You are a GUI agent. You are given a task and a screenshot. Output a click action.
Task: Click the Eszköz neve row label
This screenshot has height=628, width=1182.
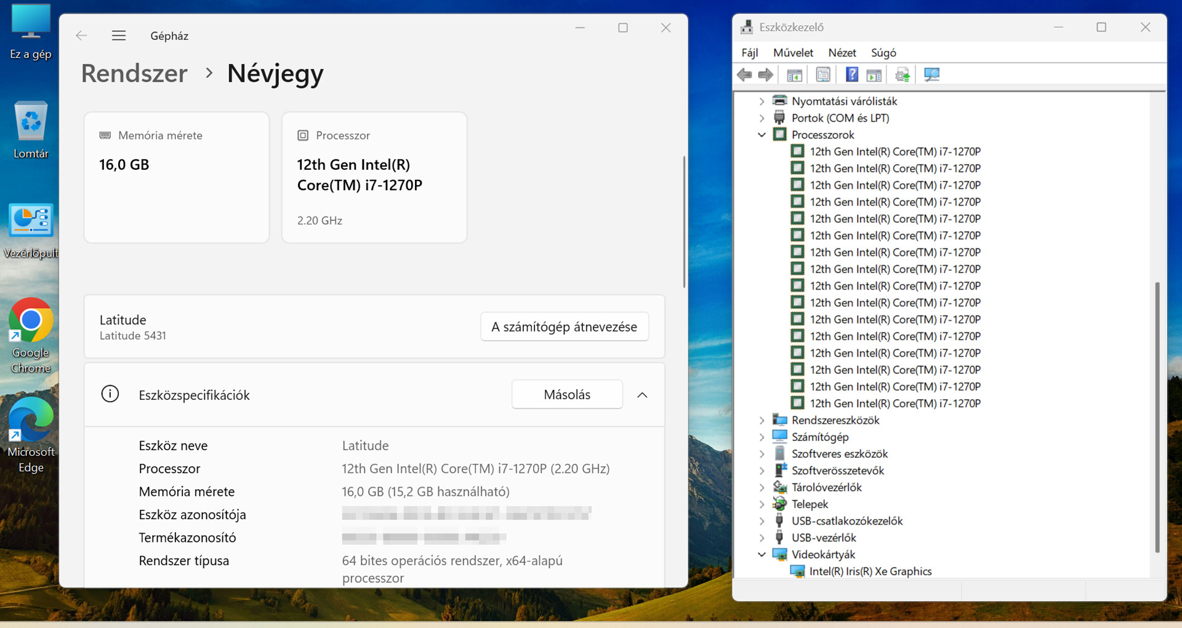(x=173, y=445)
